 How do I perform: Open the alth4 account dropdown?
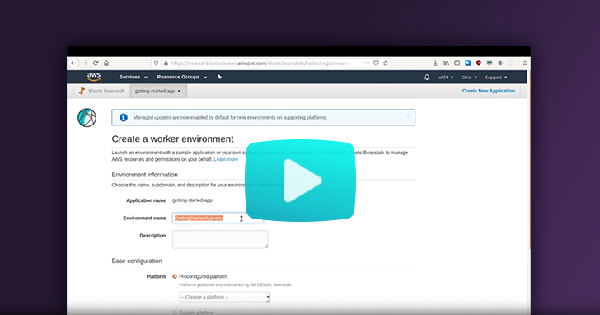click(x=446, y=78)
